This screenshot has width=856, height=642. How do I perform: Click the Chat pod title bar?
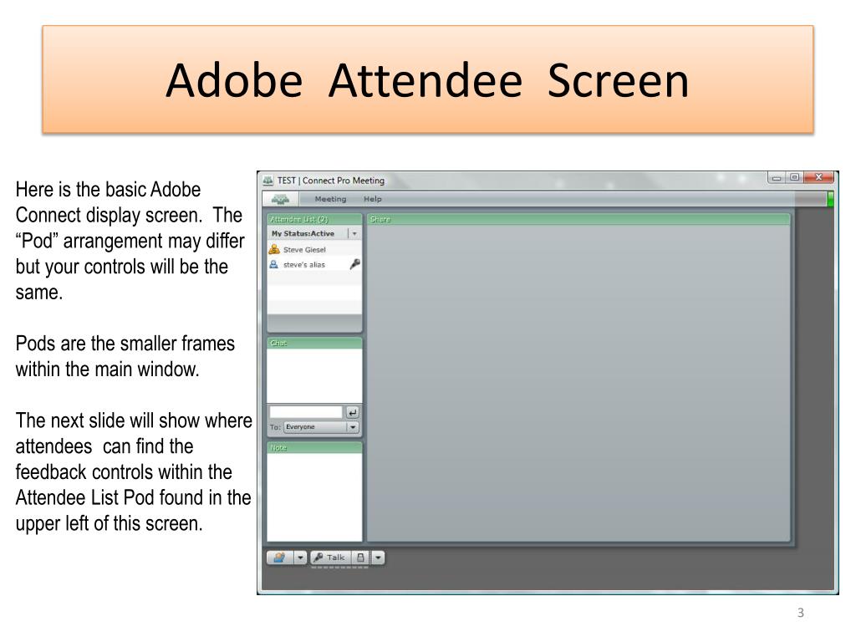click(x=314, y=343)
